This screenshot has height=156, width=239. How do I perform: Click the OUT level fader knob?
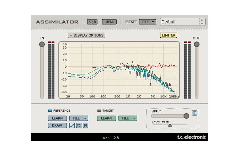(x=197, y=44)
